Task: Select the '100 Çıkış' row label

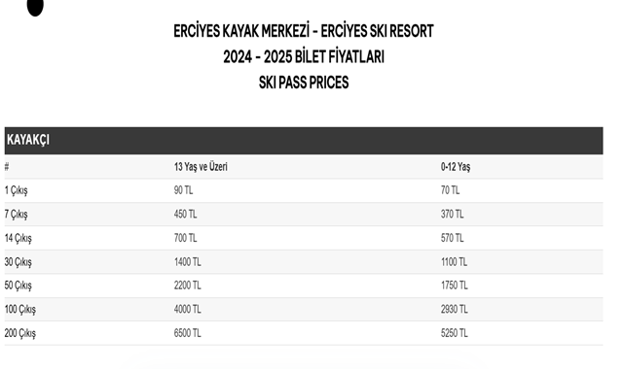Action: (x=19, y=309)
